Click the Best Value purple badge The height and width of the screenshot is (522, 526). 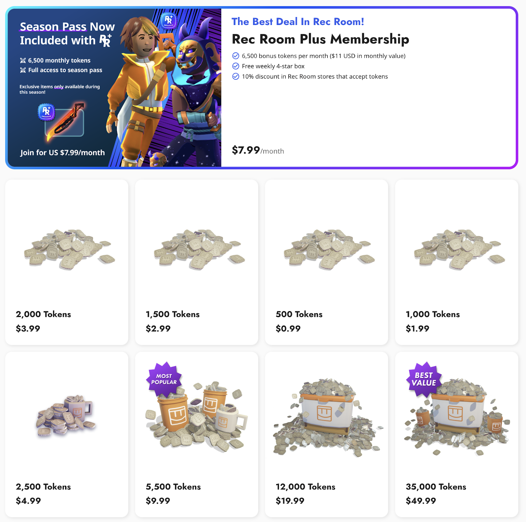click(424, 379)
